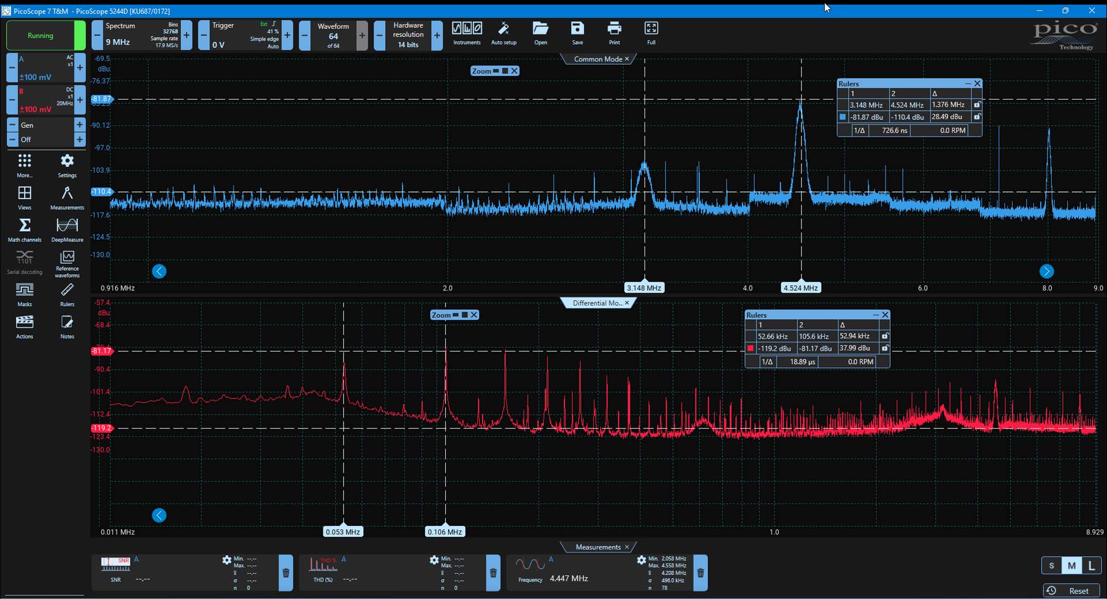Open DeepMeasure tool
The height and width of the screenshot is (599, 1107).
click(67, 230)
